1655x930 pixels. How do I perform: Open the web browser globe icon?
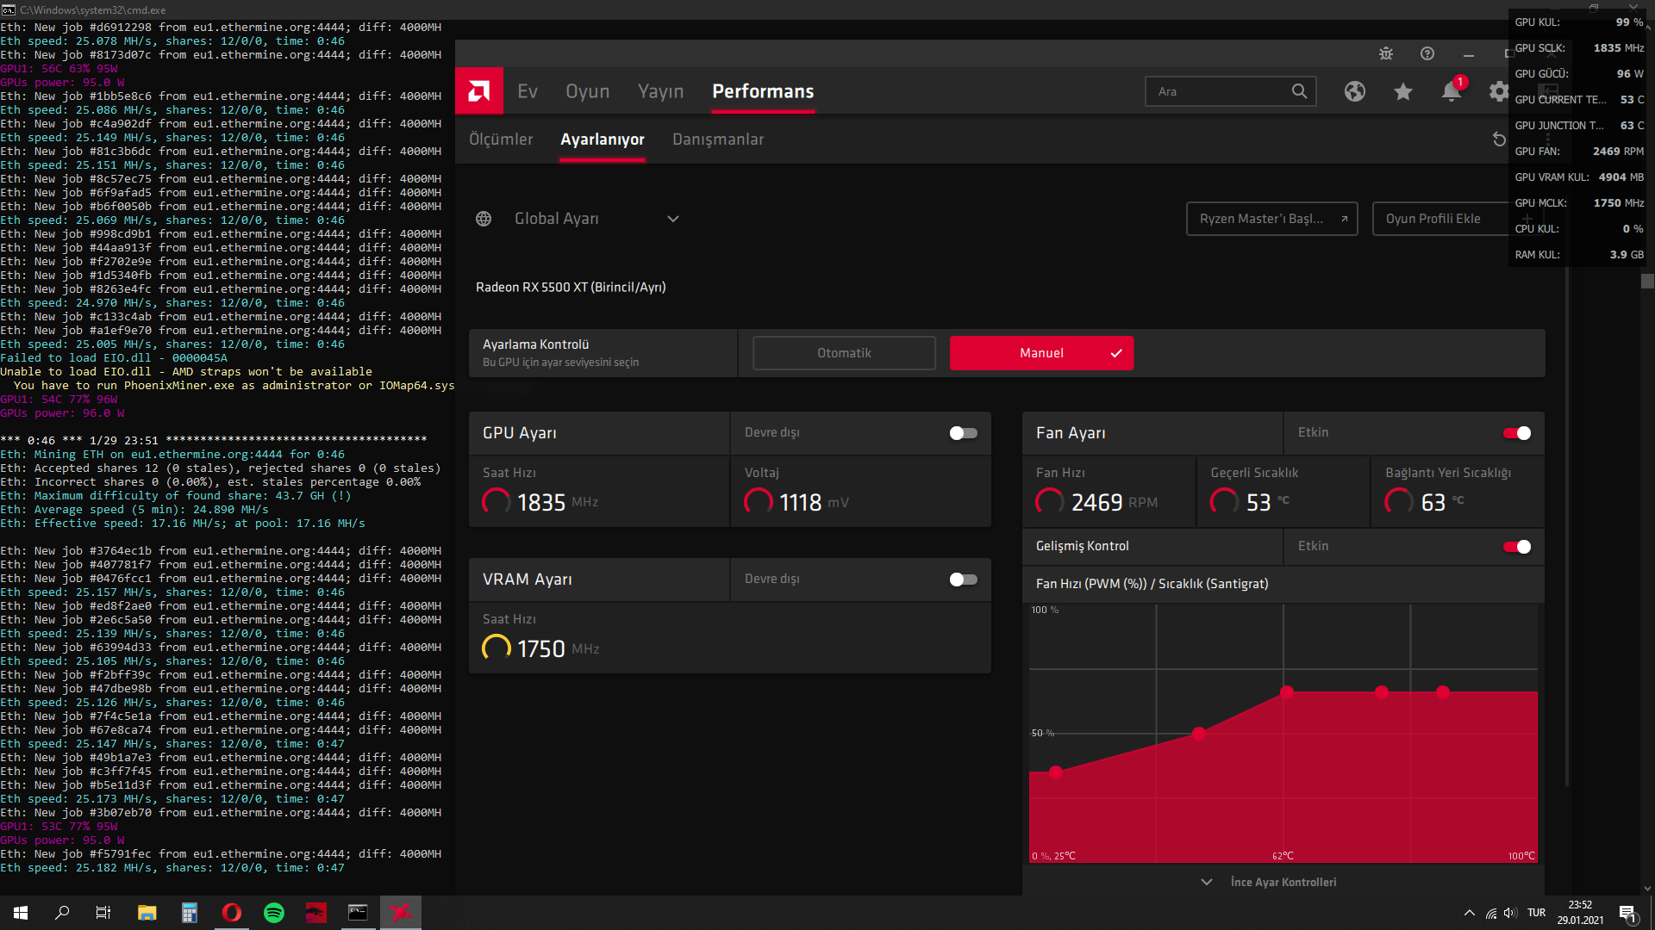click(1355, 91)
